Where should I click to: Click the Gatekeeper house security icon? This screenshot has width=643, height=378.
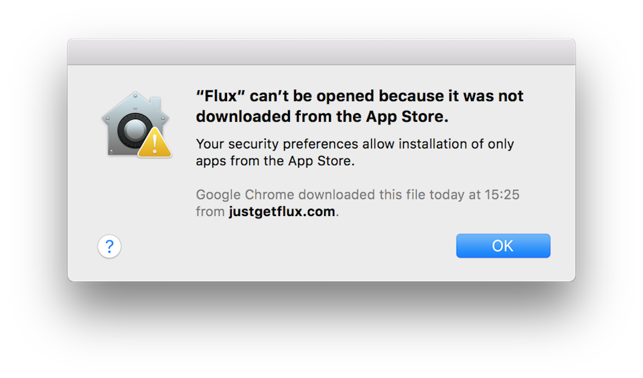(136, 124)
